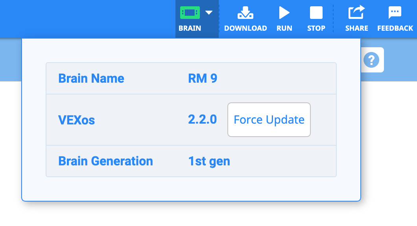417x226 pixels.
Task: Open the Feedback speech bubble icon
Action: pos(395,13)
